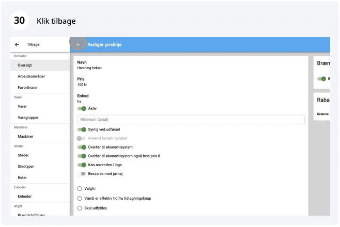
Task: Toggle Kan anvendes i logs switch
Action: [x=82, y=165]
